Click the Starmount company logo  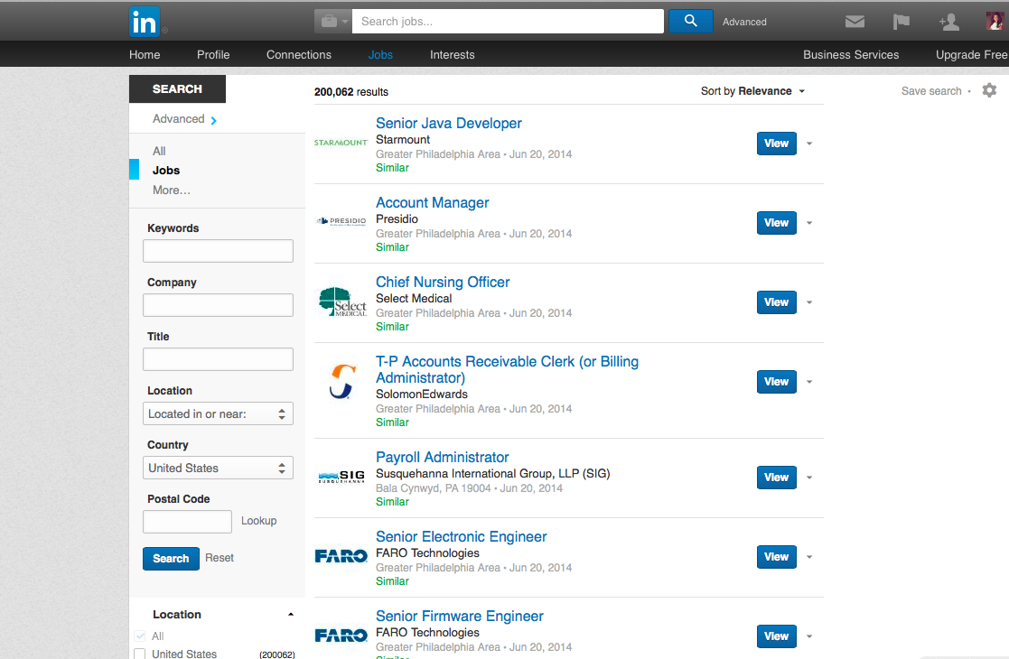[341, 143]
